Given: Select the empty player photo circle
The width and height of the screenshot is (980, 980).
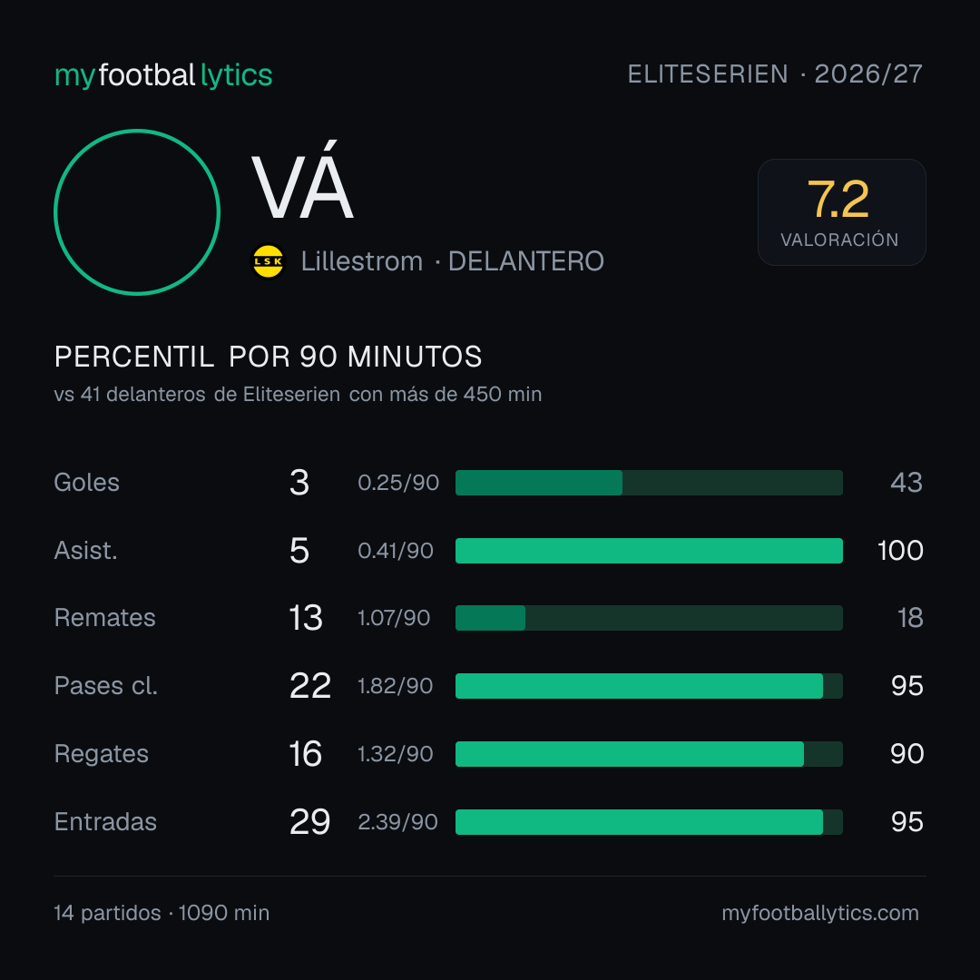Looking at the screenshot, I should 137,211.
